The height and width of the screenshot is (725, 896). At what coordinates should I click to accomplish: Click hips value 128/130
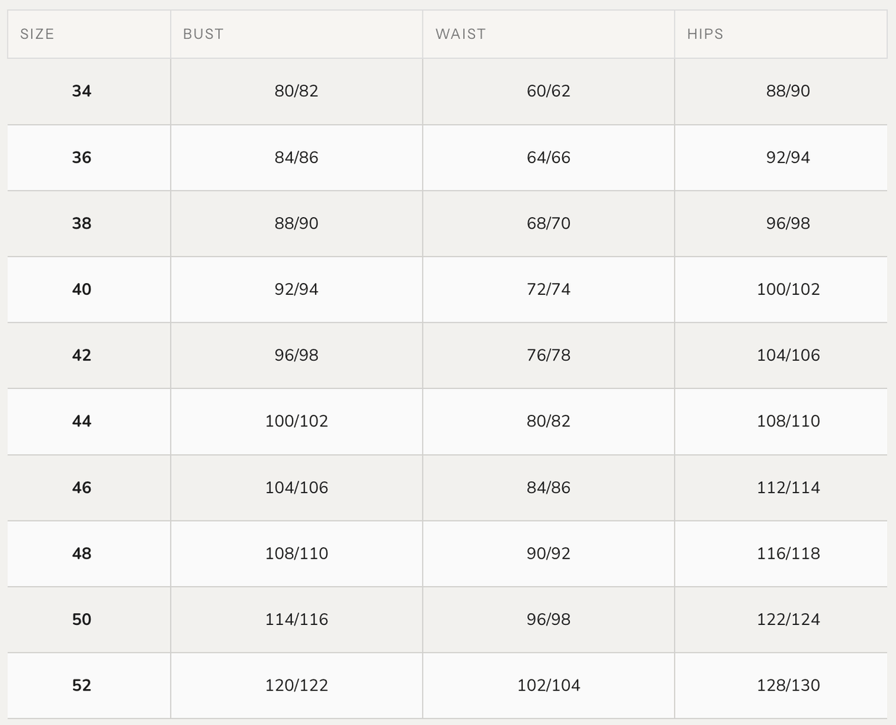pyautogui.click(x=788, y=685)
